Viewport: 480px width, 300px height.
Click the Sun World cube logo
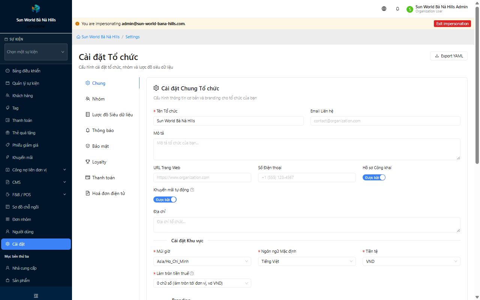click(36, 9)
